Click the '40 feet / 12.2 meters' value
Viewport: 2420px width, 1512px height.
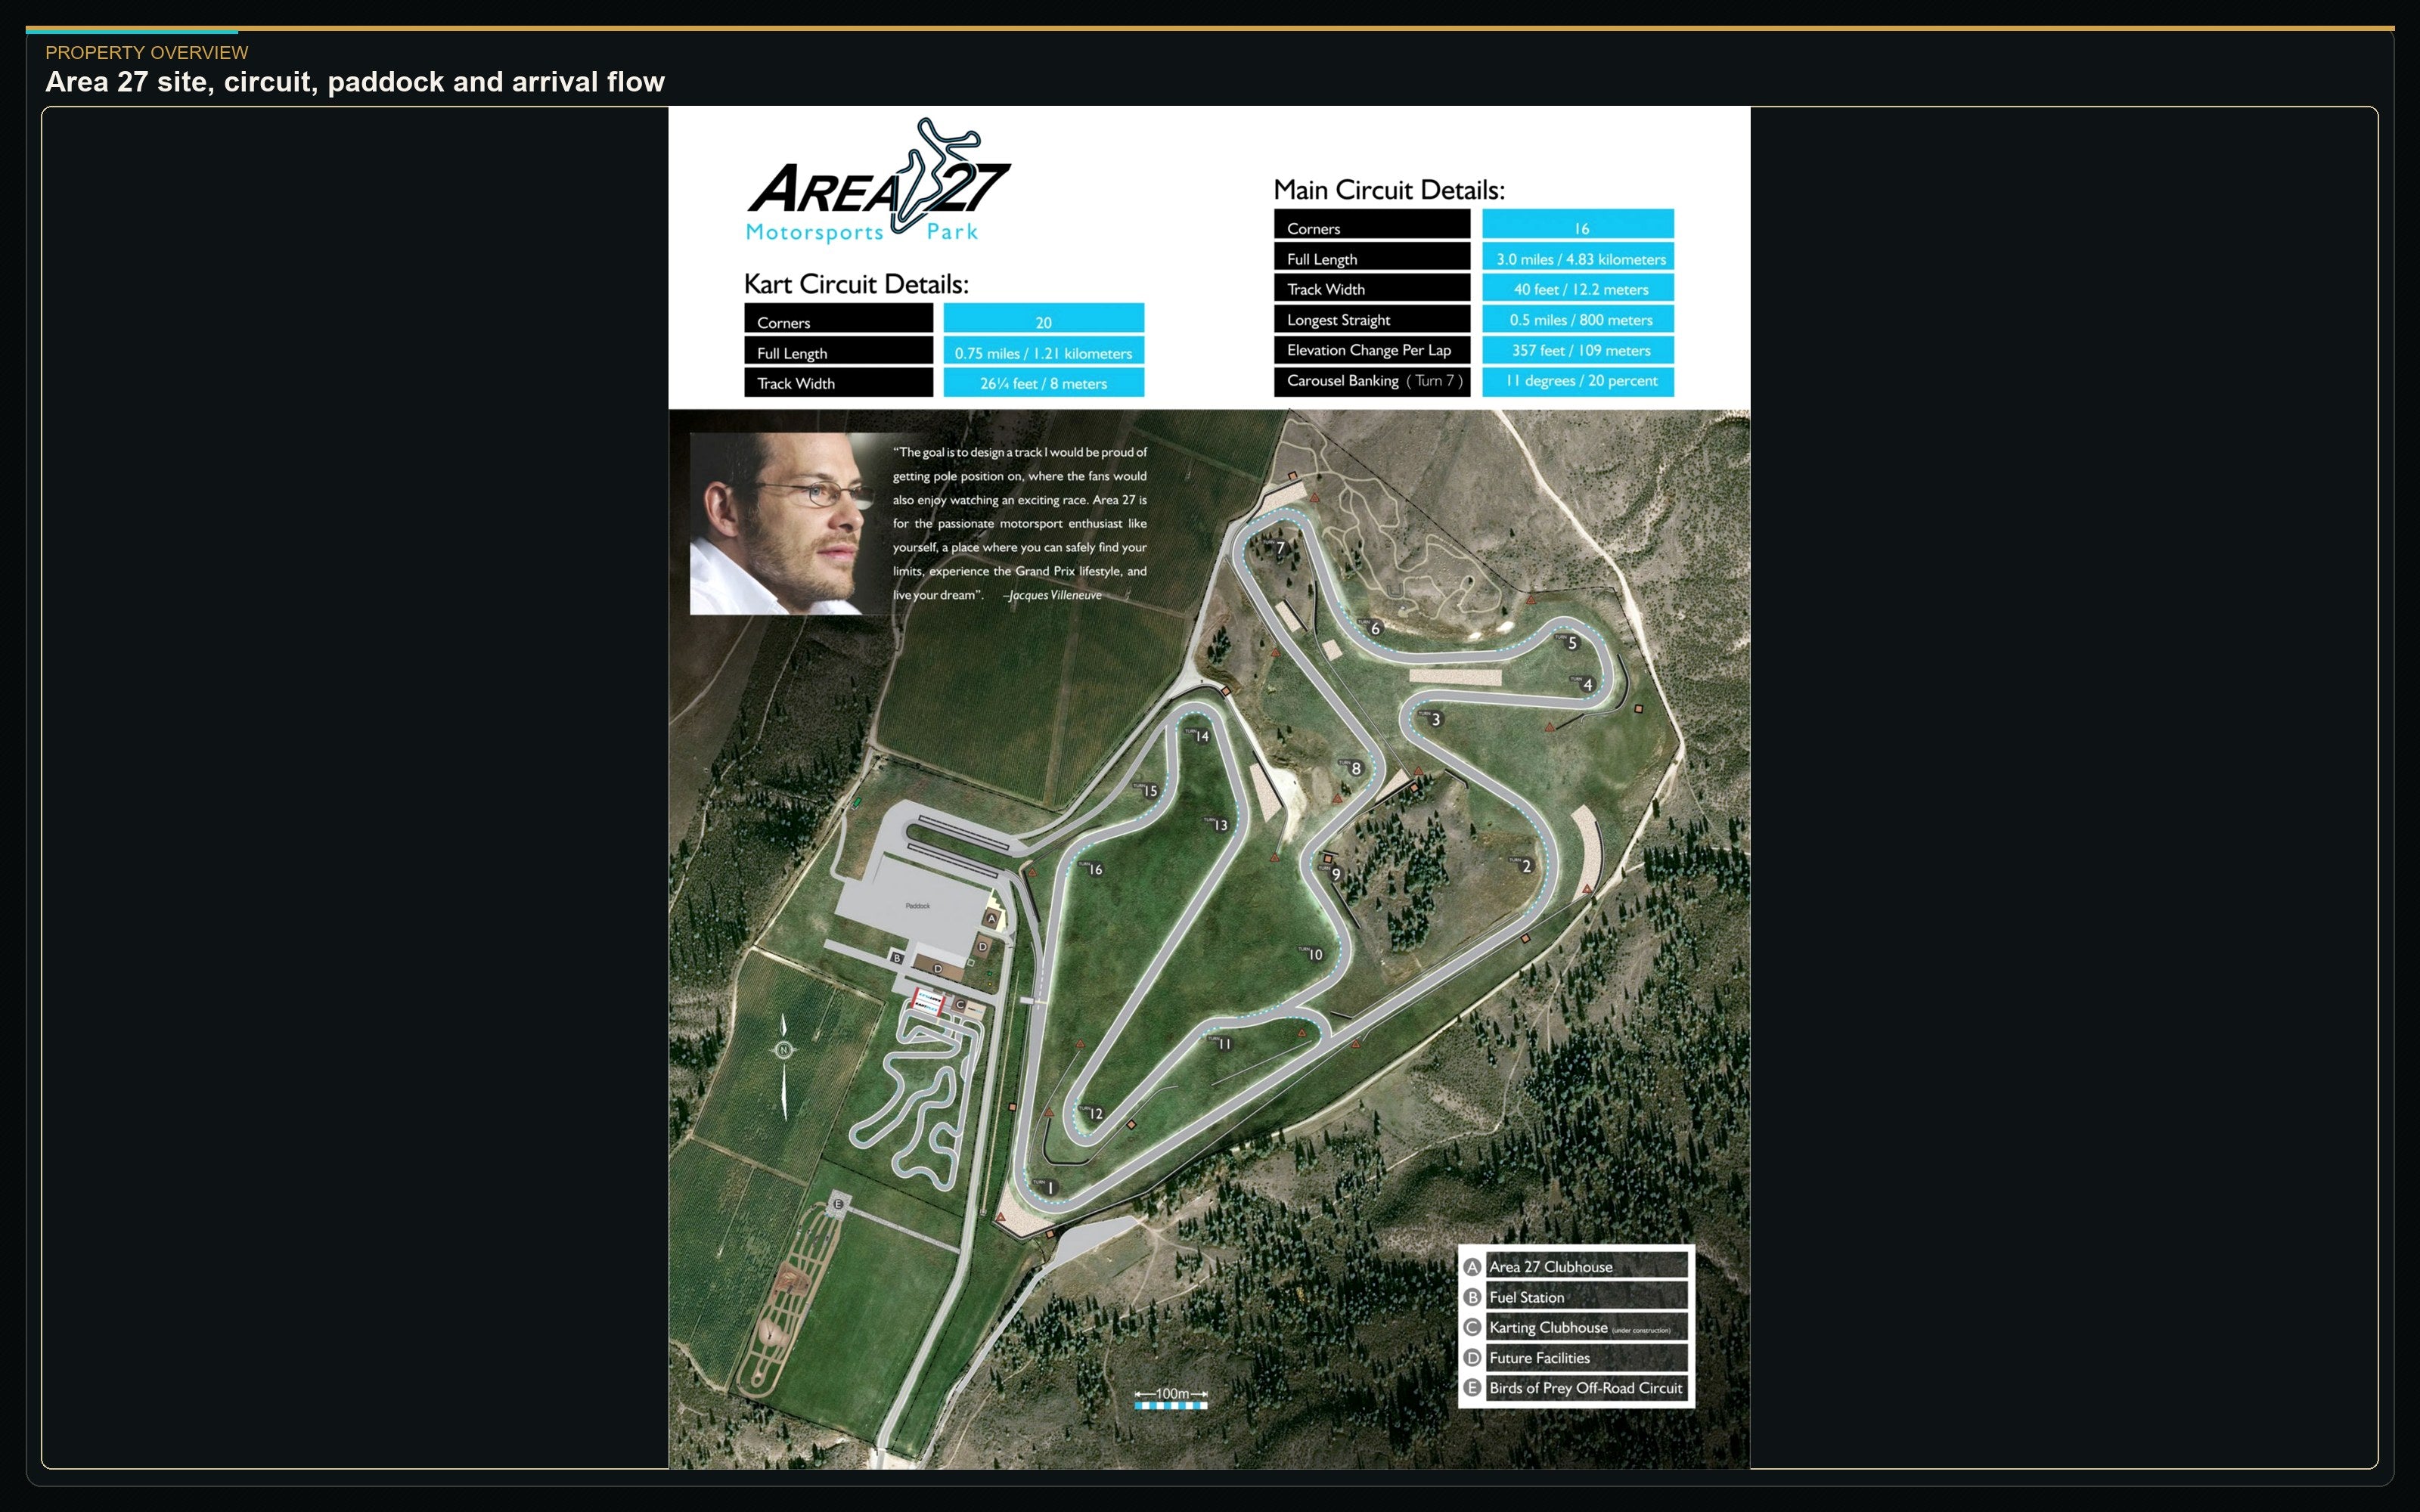1581,289
